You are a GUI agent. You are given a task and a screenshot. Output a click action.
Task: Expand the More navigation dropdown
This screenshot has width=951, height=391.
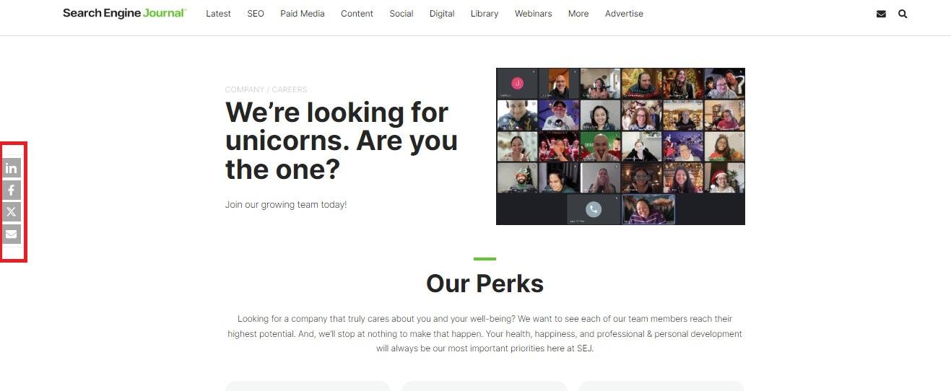[x=578, y=14]
